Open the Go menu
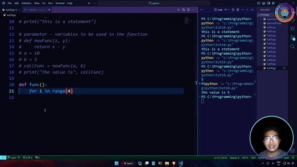Viewport: 297px width, 167px height. 44,3
